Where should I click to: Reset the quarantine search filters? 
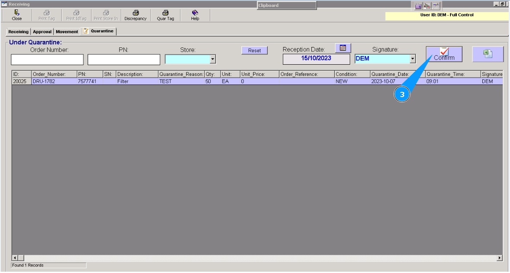(254, 50)
